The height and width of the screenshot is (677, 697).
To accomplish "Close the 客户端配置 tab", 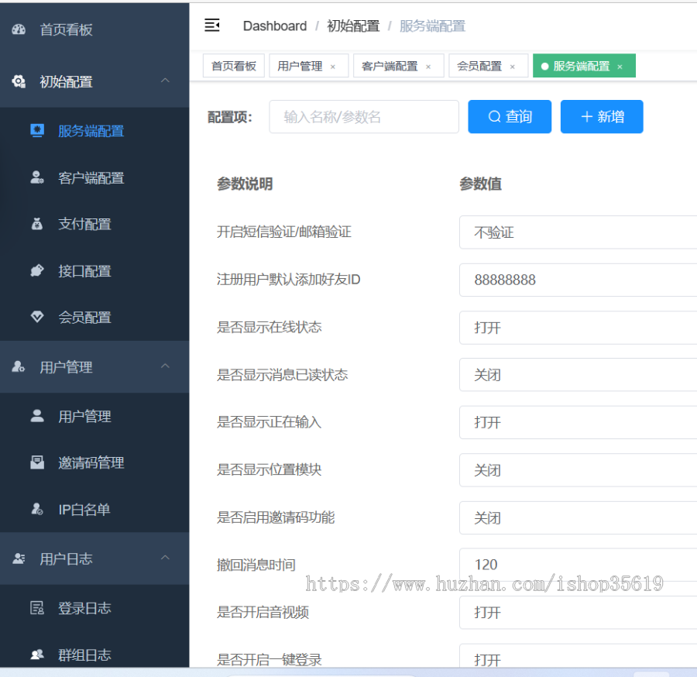I will pos(428,67).
